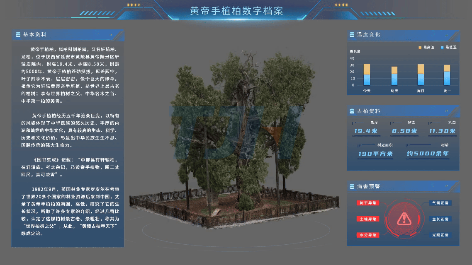
Task: Click the database icon on 古柏资料 header
Action: pos(352,111)
